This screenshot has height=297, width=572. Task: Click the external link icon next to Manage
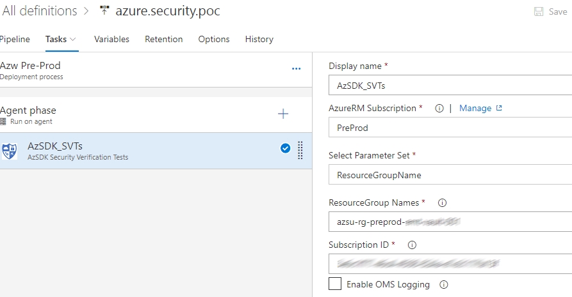tap(499, 108)
